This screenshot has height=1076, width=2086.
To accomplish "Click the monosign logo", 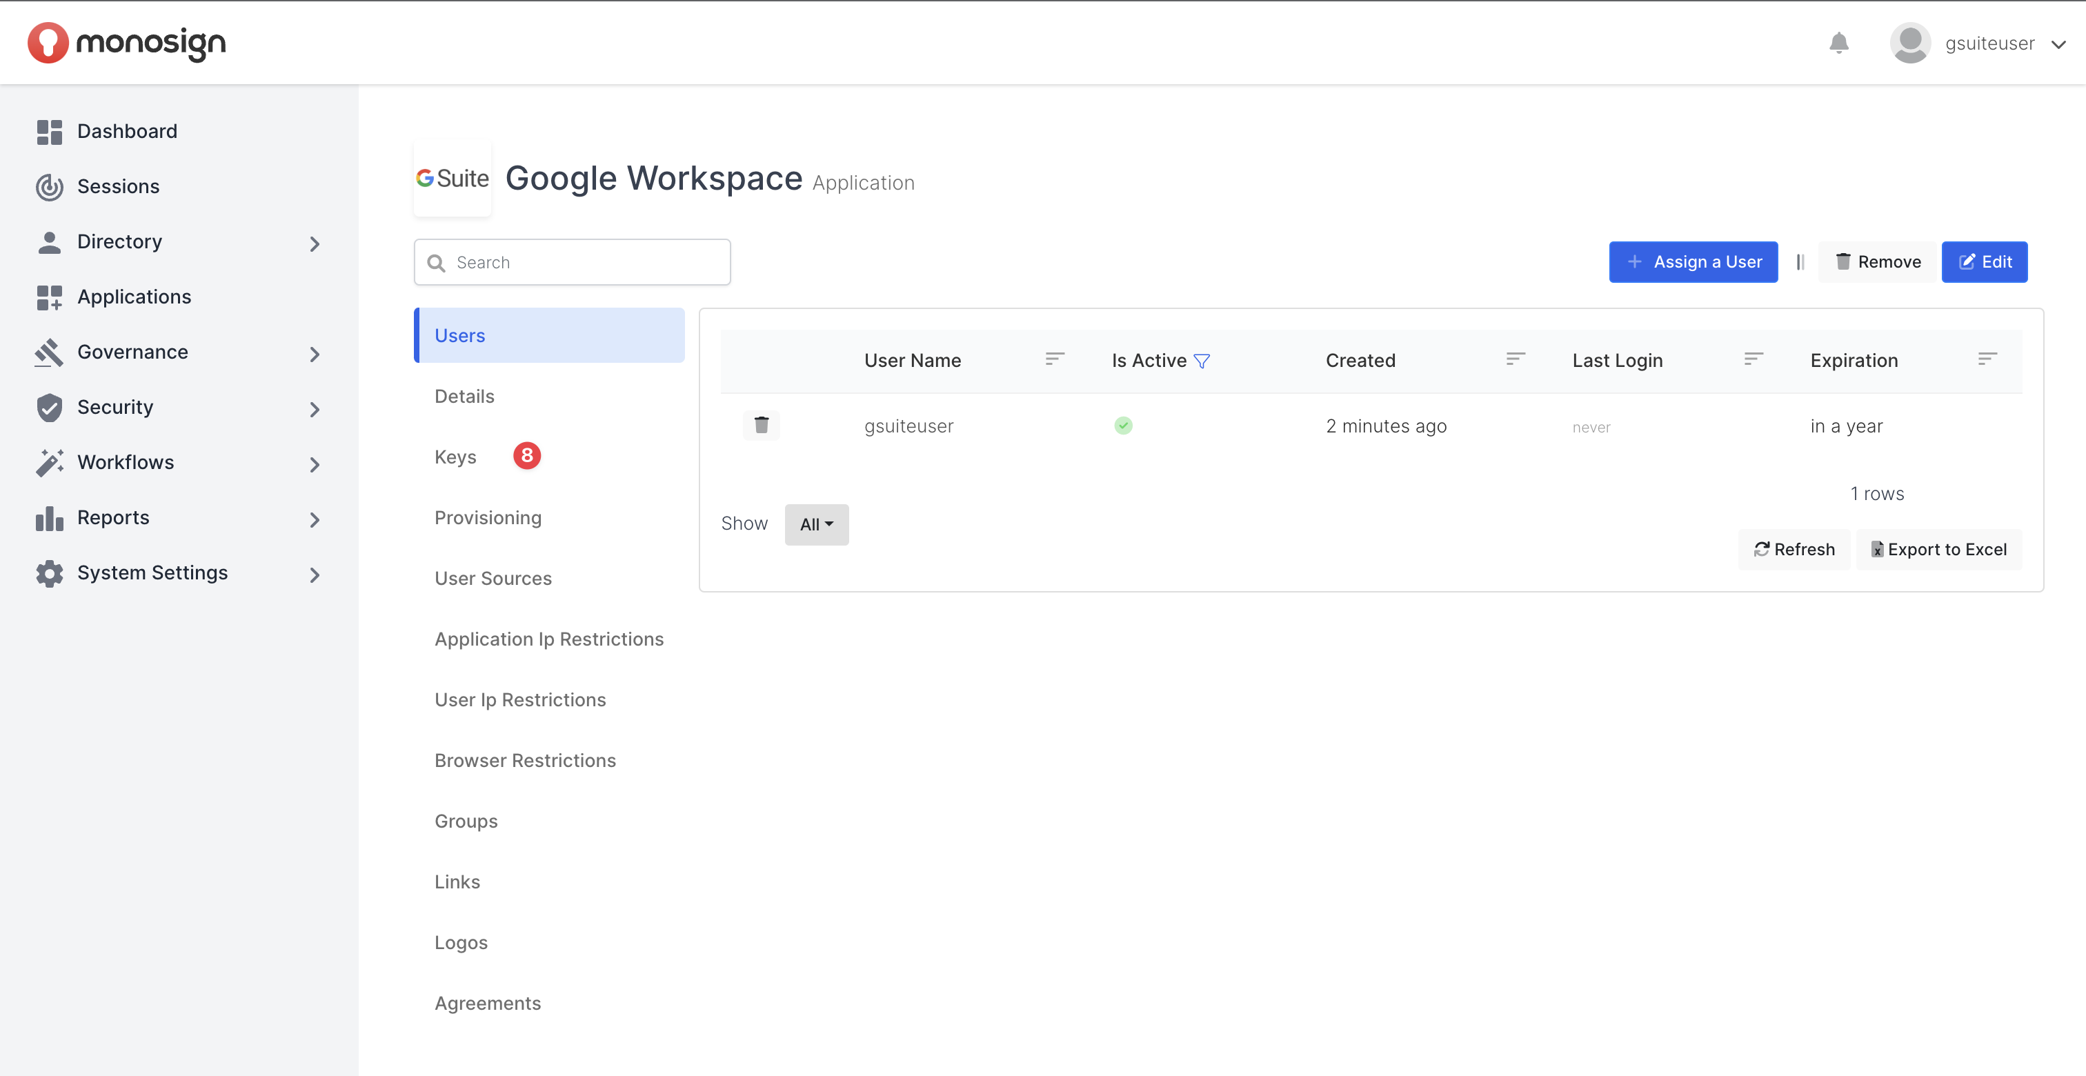I will click(x=127, y=43).
